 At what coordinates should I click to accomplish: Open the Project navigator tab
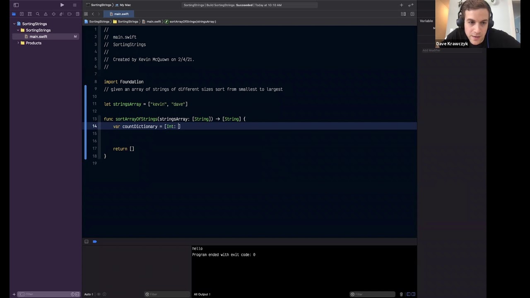[14, 14]
